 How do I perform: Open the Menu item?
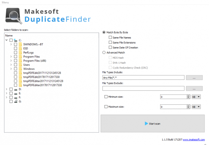point(5,2)
